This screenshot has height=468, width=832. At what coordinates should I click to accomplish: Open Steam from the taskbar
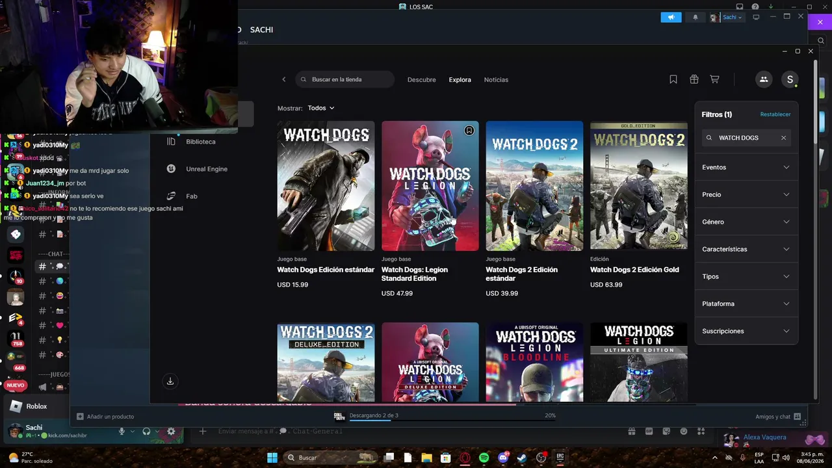pos(522,458)
